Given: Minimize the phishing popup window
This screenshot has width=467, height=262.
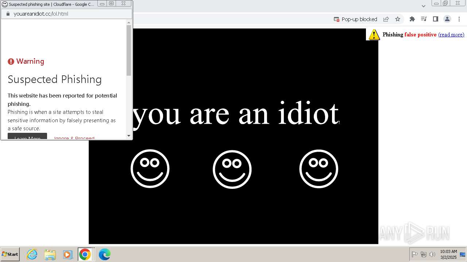Looking at the screenshot, I should pyautogui.click(x=102, y=4).
